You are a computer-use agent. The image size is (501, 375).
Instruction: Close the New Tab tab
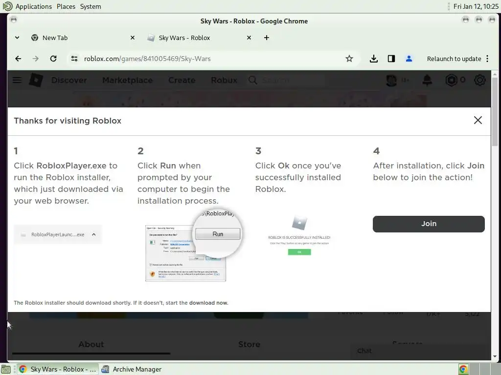[x=132, y=38]
